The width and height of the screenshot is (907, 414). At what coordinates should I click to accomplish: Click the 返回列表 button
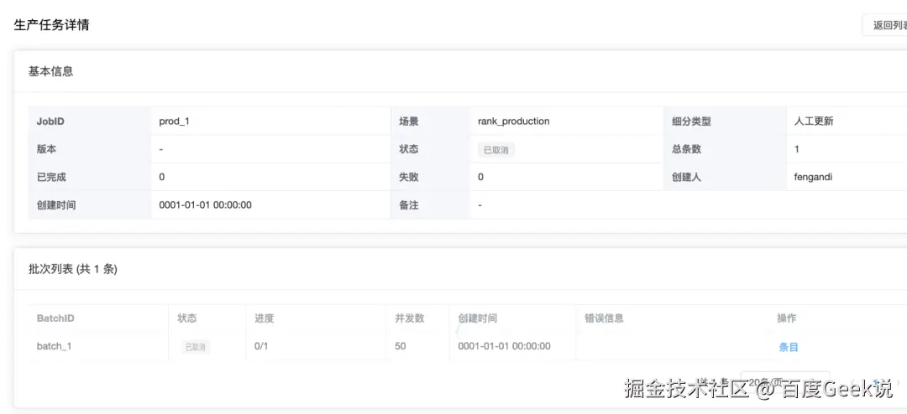point(885,25)
